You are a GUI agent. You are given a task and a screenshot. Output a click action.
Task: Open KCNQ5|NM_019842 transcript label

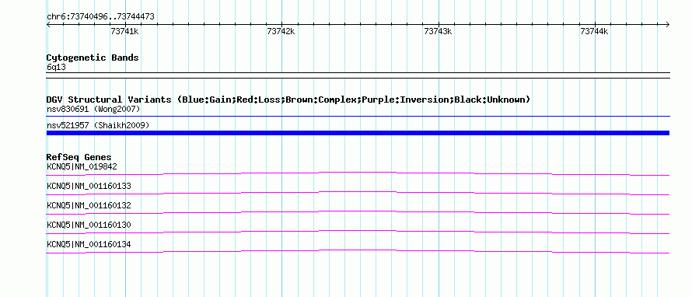coord(82,167)
